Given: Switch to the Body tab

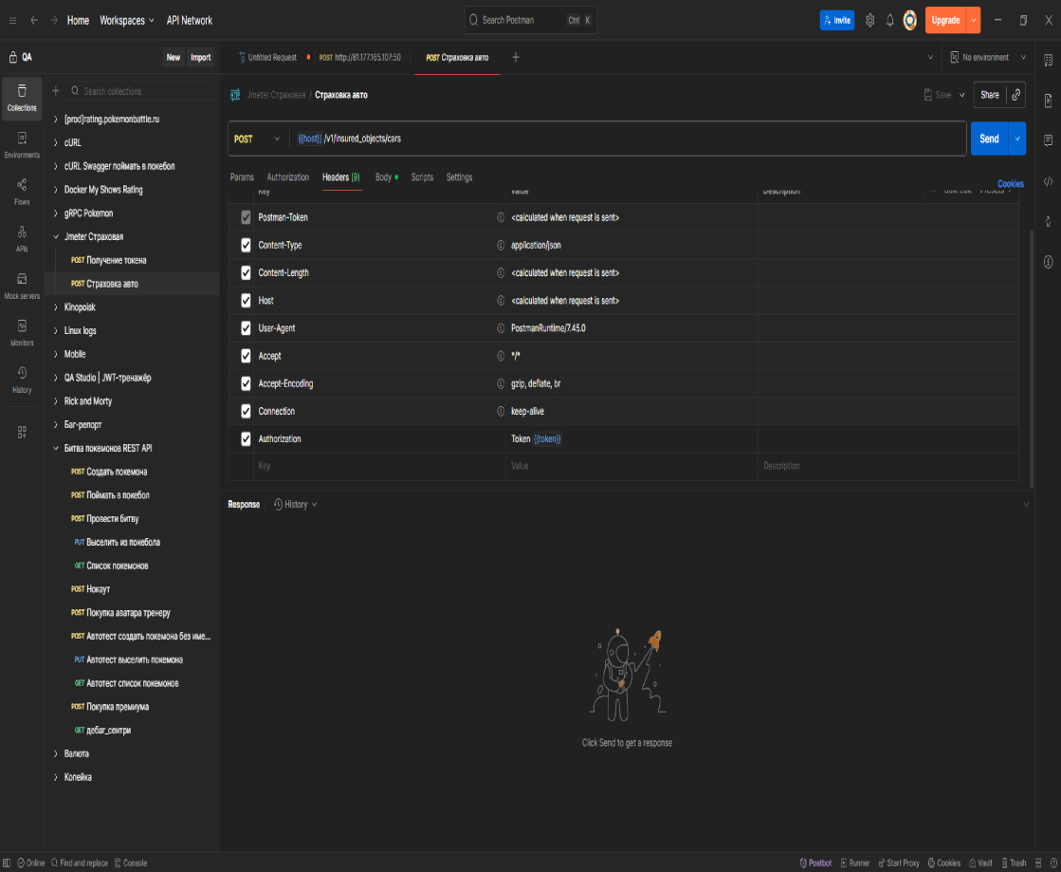Looking at the screenshot, I should 383,177.
